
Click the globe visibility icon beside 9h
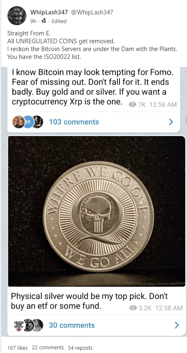coord(44,21)
